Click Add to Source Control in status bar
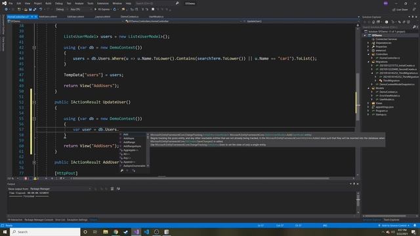The width and height of the screenshot is (420, 236). tap(394, 226)
